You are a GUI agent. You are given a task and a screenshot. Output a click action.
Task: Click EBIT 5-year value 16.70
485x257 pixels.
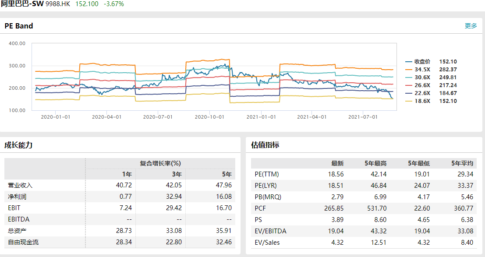coord(224,208)
